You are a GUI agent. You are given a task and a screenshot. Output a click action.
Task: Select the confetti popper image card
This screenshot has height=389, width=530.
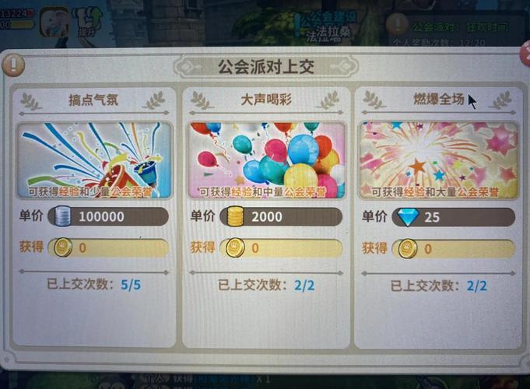point(94,160)
